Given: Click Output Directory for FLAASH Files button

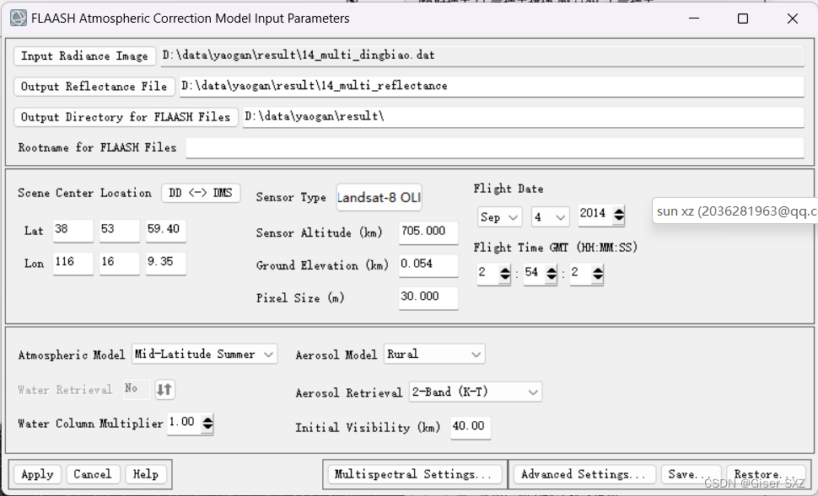Looking at the screenshot, I should 126,117.
